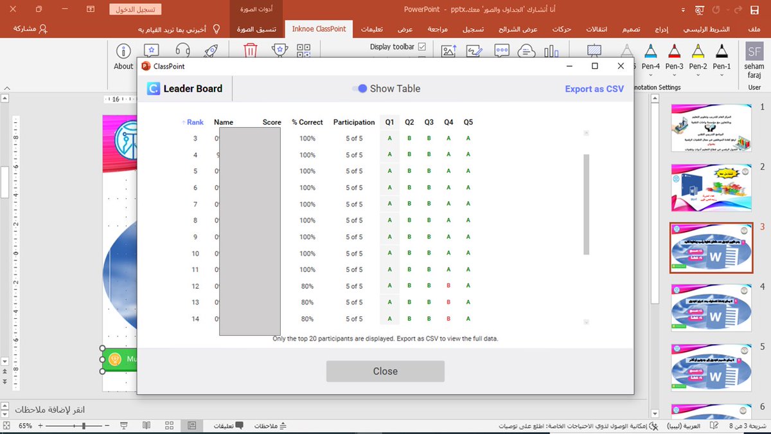Click the whiteboard icon in the ribbon

(x=594, y=51)
